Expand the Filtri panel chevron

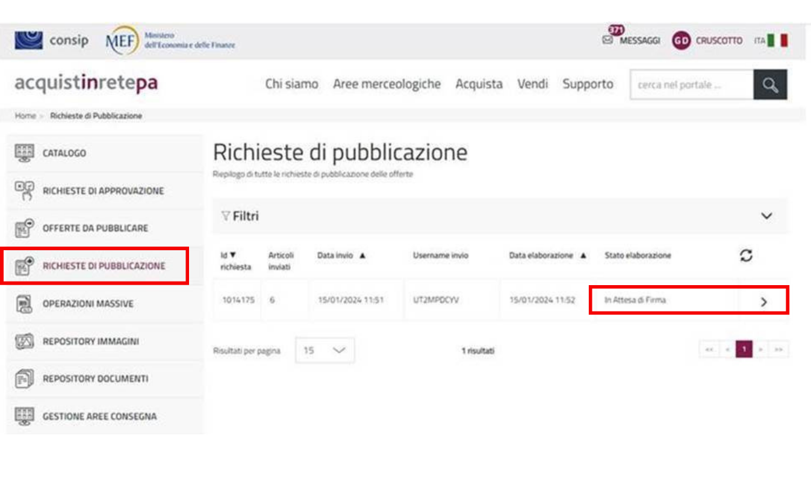click(x=766, y=216)
